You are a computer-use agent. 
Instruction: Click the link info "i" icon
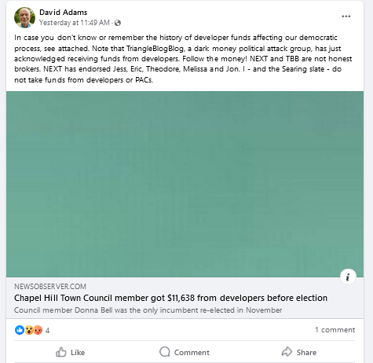pyautogui.click(x=348, y=277)
